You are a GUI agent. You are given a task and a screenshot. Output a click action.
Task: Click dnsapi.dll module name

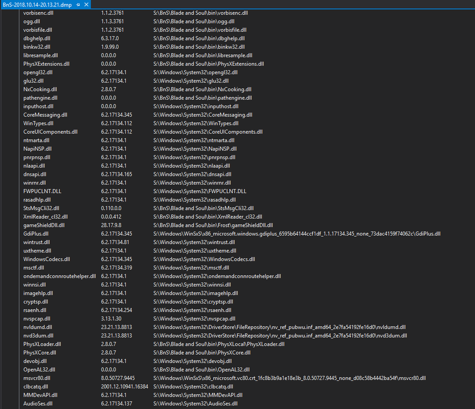(35, 174)
